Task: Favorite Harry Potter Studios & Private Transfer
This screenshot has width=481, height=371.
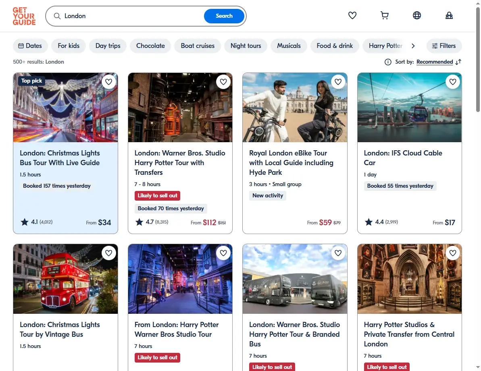Action: click(x=453, y=253)
